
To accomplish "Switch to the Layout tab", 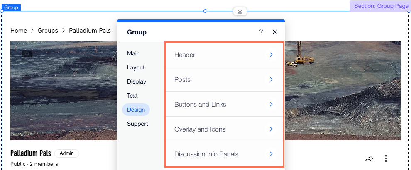I will (136, 68).
